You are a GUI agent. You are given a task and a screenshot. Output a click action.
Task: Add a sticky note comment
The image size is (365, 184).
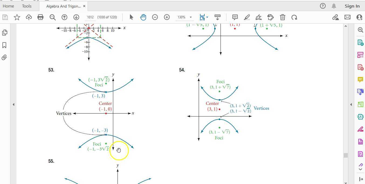(x=235, y=17)
